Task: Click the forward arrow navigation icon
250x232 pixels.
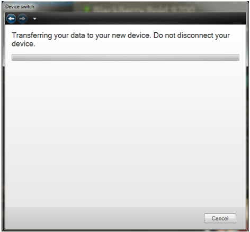Action: [22, 18]
